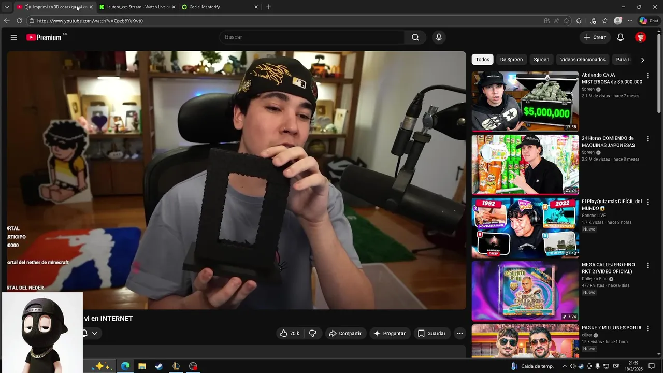Open El PlayQuiz más DIFÍCIL thumbnail
The height and width of the screenshot is (373, 663).
click(x=525, y=227)
